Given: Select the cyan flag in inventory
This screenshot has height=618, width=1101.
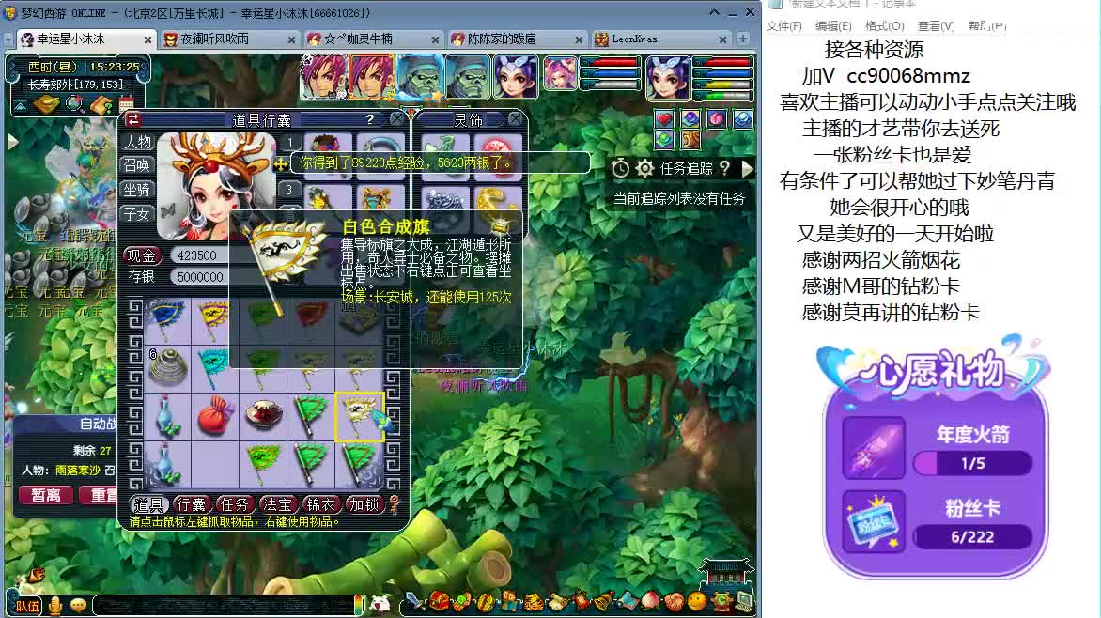Looking at the screenshot, I should click(214, 368).
